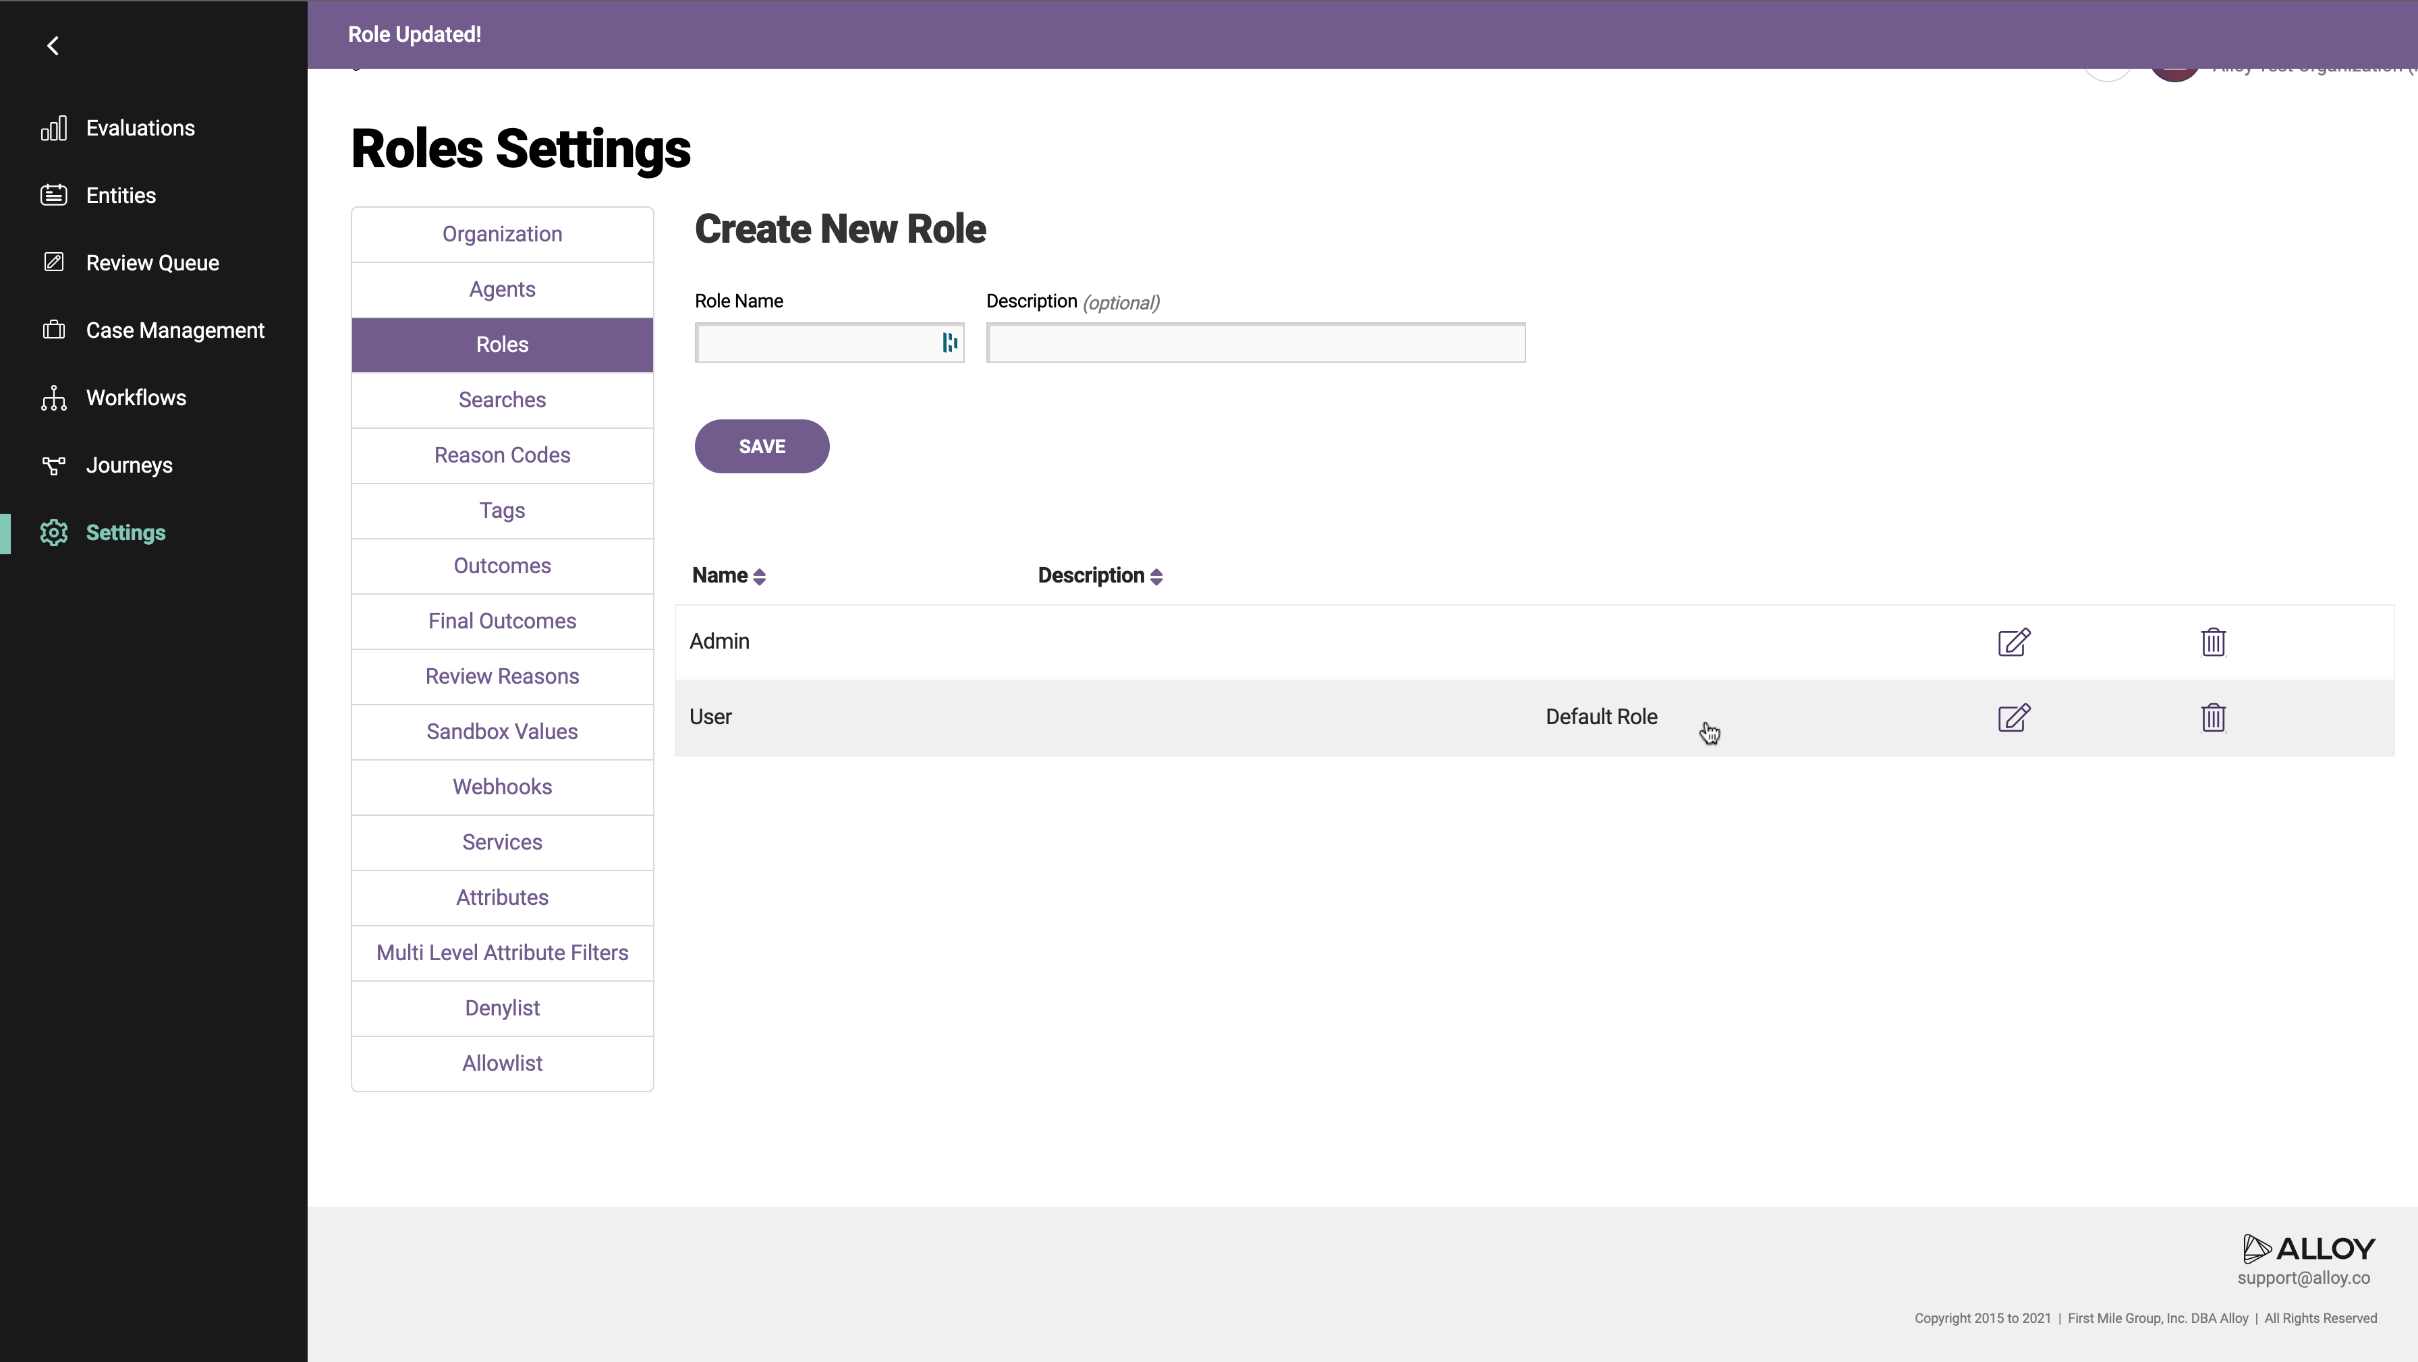The image size is (2418, 1362).
Task: Select the Webhooks settings tab
Action: [x=502, y=787]
